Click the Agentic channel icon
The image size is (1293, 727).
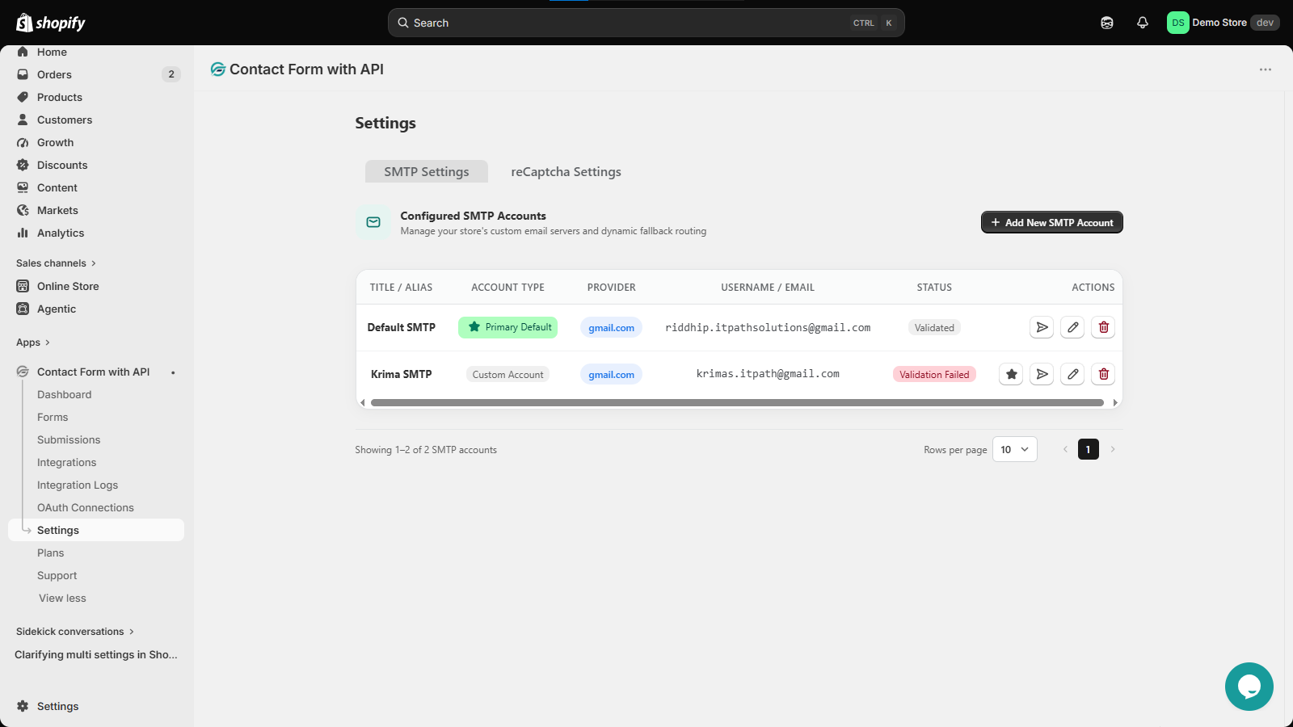point(23,309)
